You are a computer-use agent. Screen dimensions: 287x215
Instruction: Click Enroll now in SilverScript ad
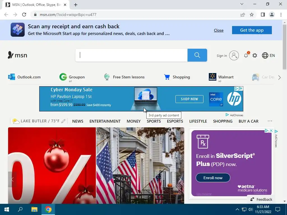tap(213, 178)
